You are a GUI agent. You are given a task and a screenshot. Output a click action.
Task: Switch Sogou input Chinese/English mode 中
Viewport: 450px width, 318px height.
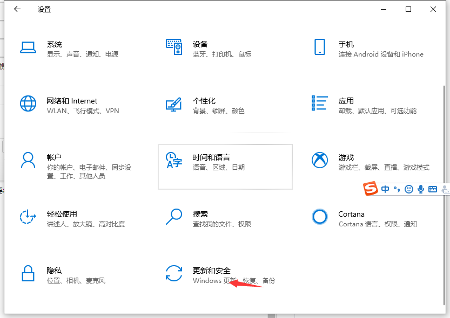(385, 189)
